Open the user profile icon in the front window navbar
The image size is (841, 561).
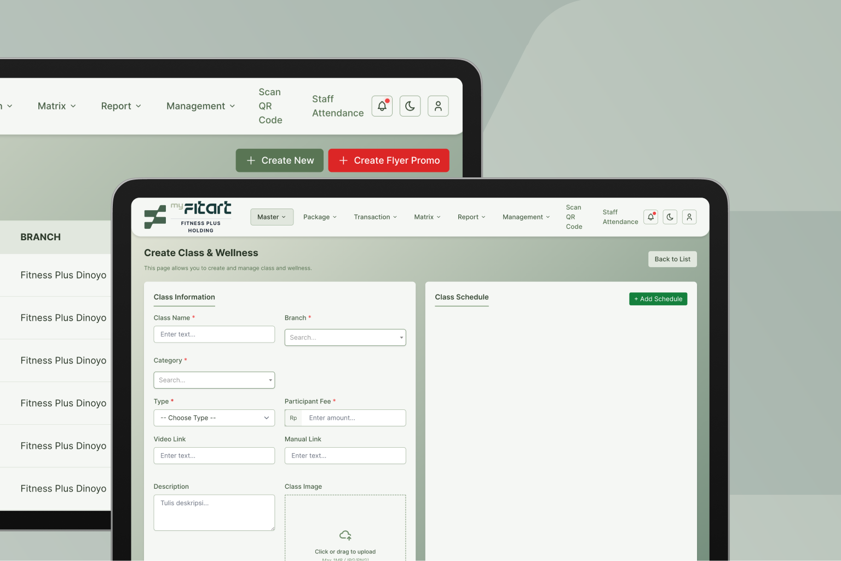point(689,217)
